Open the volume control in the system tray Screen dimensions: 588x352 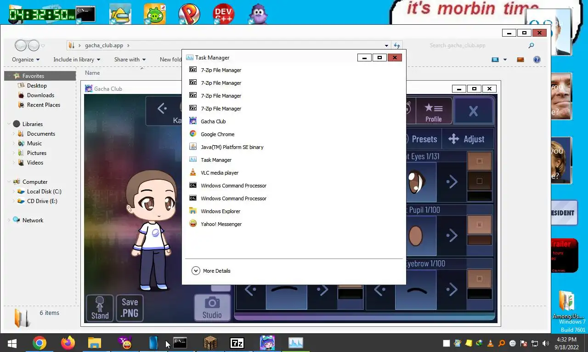tap(546, 343)
